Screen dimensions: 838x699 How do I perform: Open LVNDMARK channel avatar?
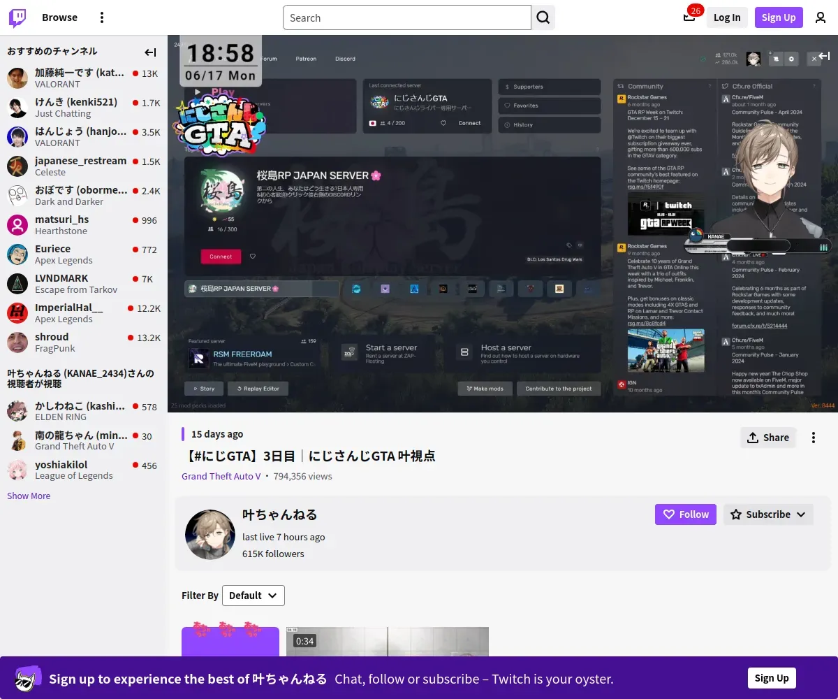tap(17, 284)
